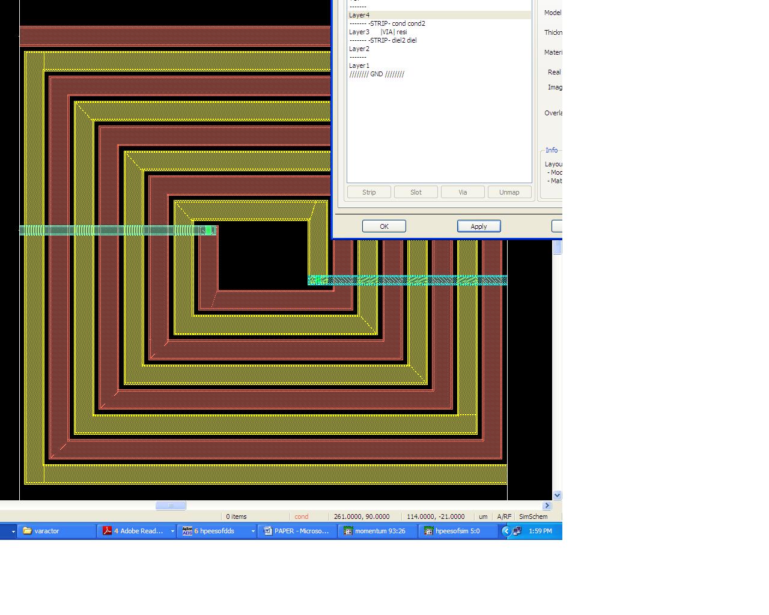Switch to the momentum 93:26 taskbar window
This screenshot has width=769, height=615.
pyautogui.click(x=378, y=531)
